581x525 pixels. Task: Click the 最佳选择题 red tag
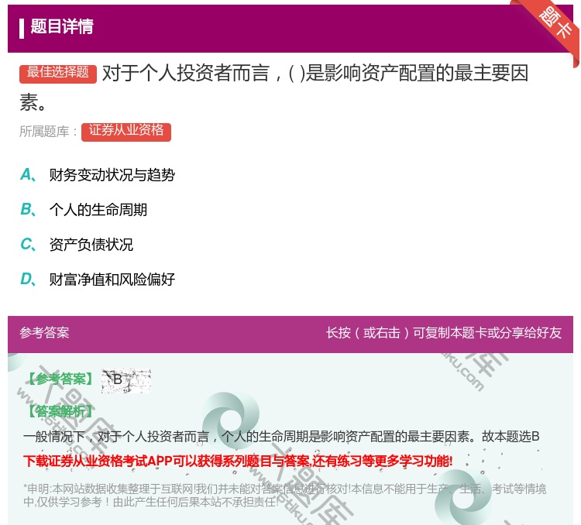[58, 73]
